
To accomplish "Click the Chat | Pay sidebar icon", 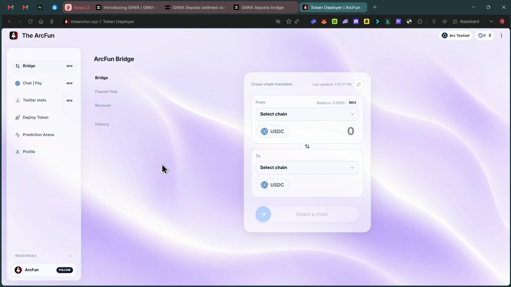I will click(17, 83).
